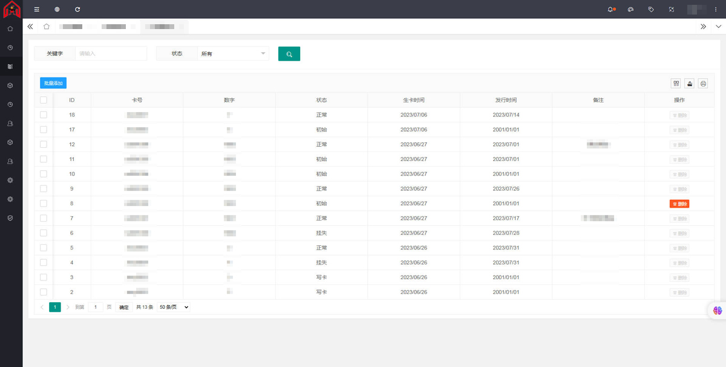This screenshot has width=726, height=367.
Task: Click the notification bell icon
Action: [610, 9]
